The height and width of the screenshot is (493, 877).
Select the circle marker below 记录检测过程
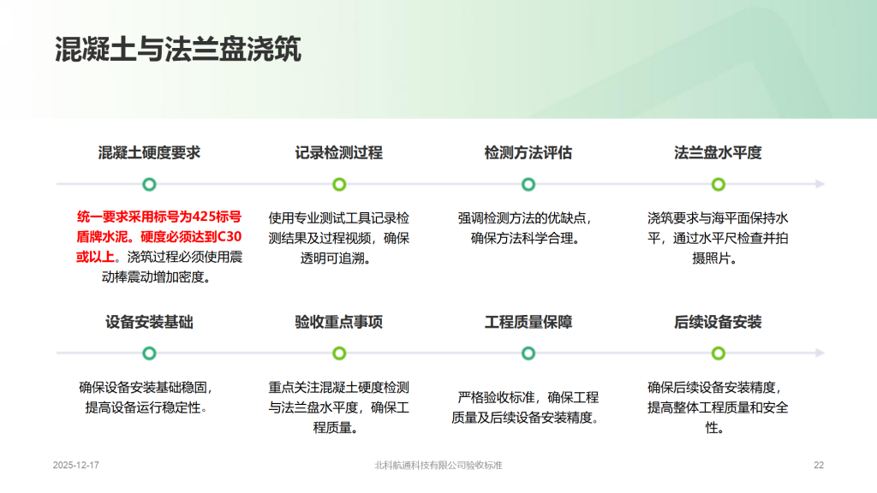coord(339,184)
